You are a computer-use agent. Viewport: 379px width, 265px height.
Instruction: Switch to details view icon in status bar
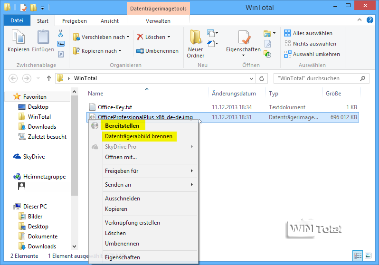point(358,256)
